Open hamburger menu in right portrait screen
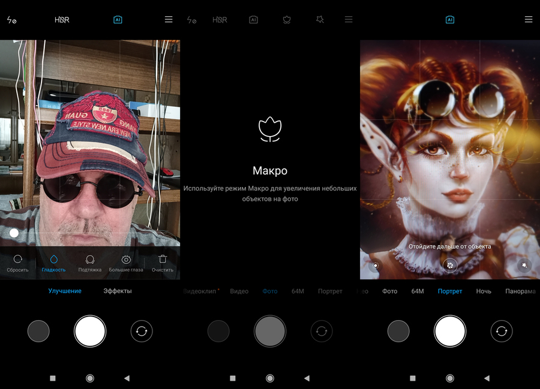540x389 pixels. coord(529,19)
